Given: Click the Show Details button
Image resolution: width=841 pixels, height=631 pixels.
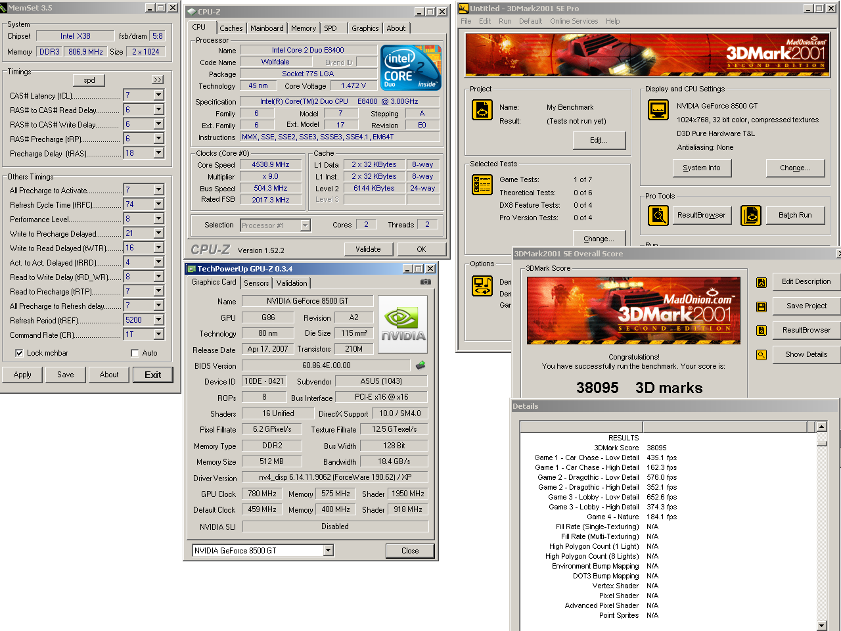Looking at the screenshot, I should (x=807, y=354).
